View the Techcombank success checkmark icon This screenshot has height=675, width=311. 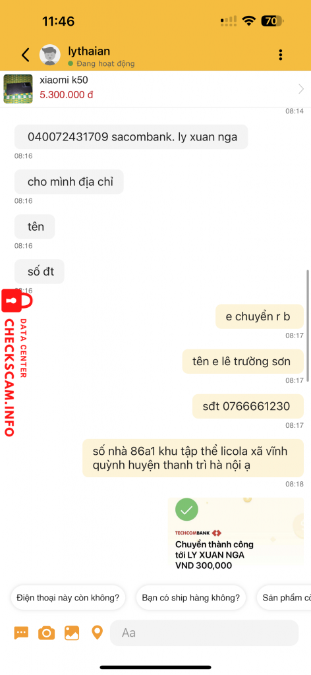point(186,510)
